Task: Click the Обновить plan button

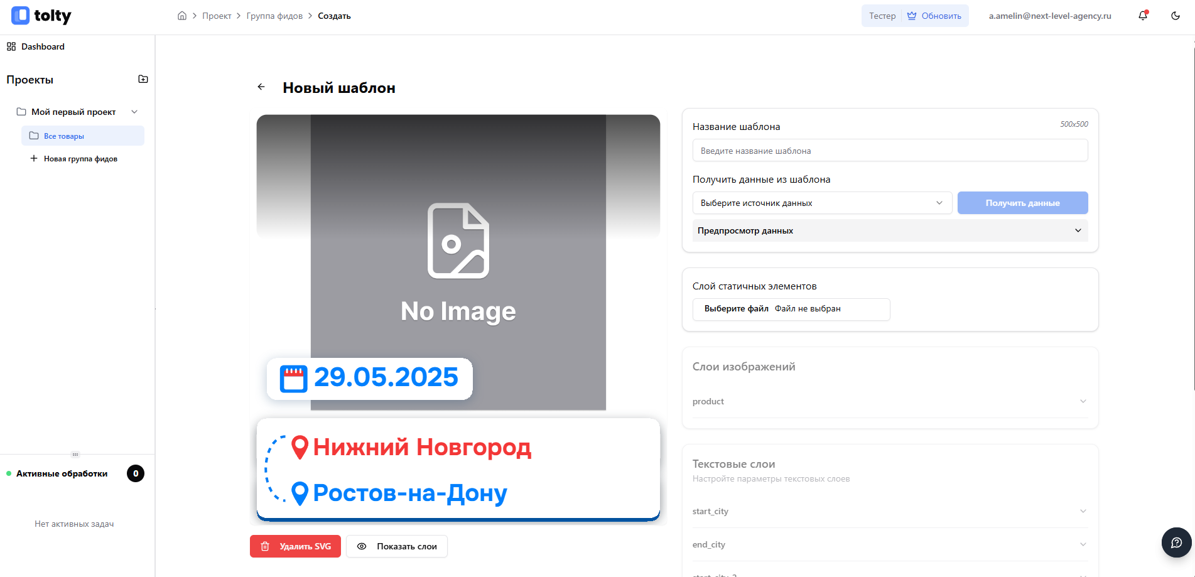Action: click(936, 16)
